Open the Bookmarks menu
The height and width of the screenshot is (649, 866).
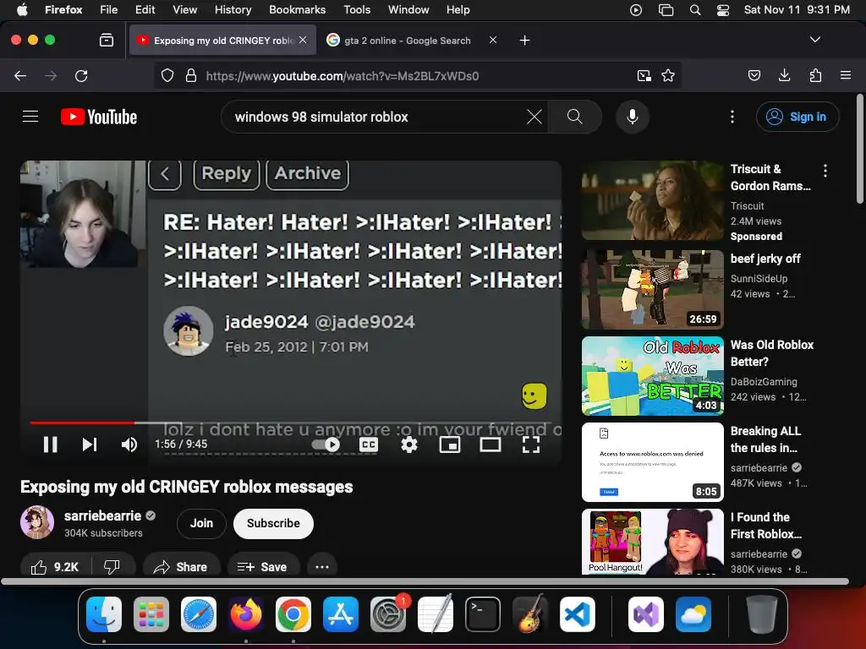tap(297, 9)
